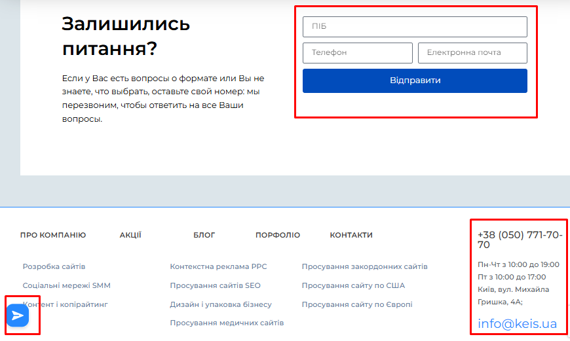Open Просування медичних сайтів link
570x341 pixels.
pos(227,323)
